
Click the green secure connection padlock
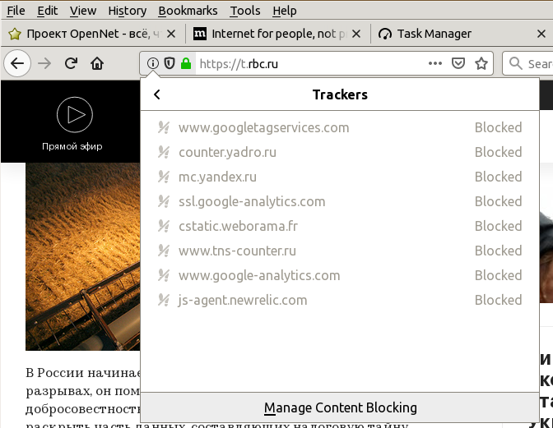(x=186, y=63)
